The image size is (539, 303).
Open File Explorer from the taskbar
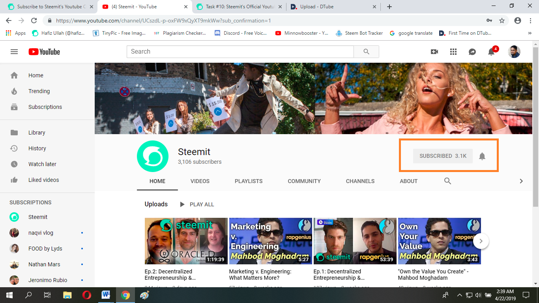coord(67,295)
